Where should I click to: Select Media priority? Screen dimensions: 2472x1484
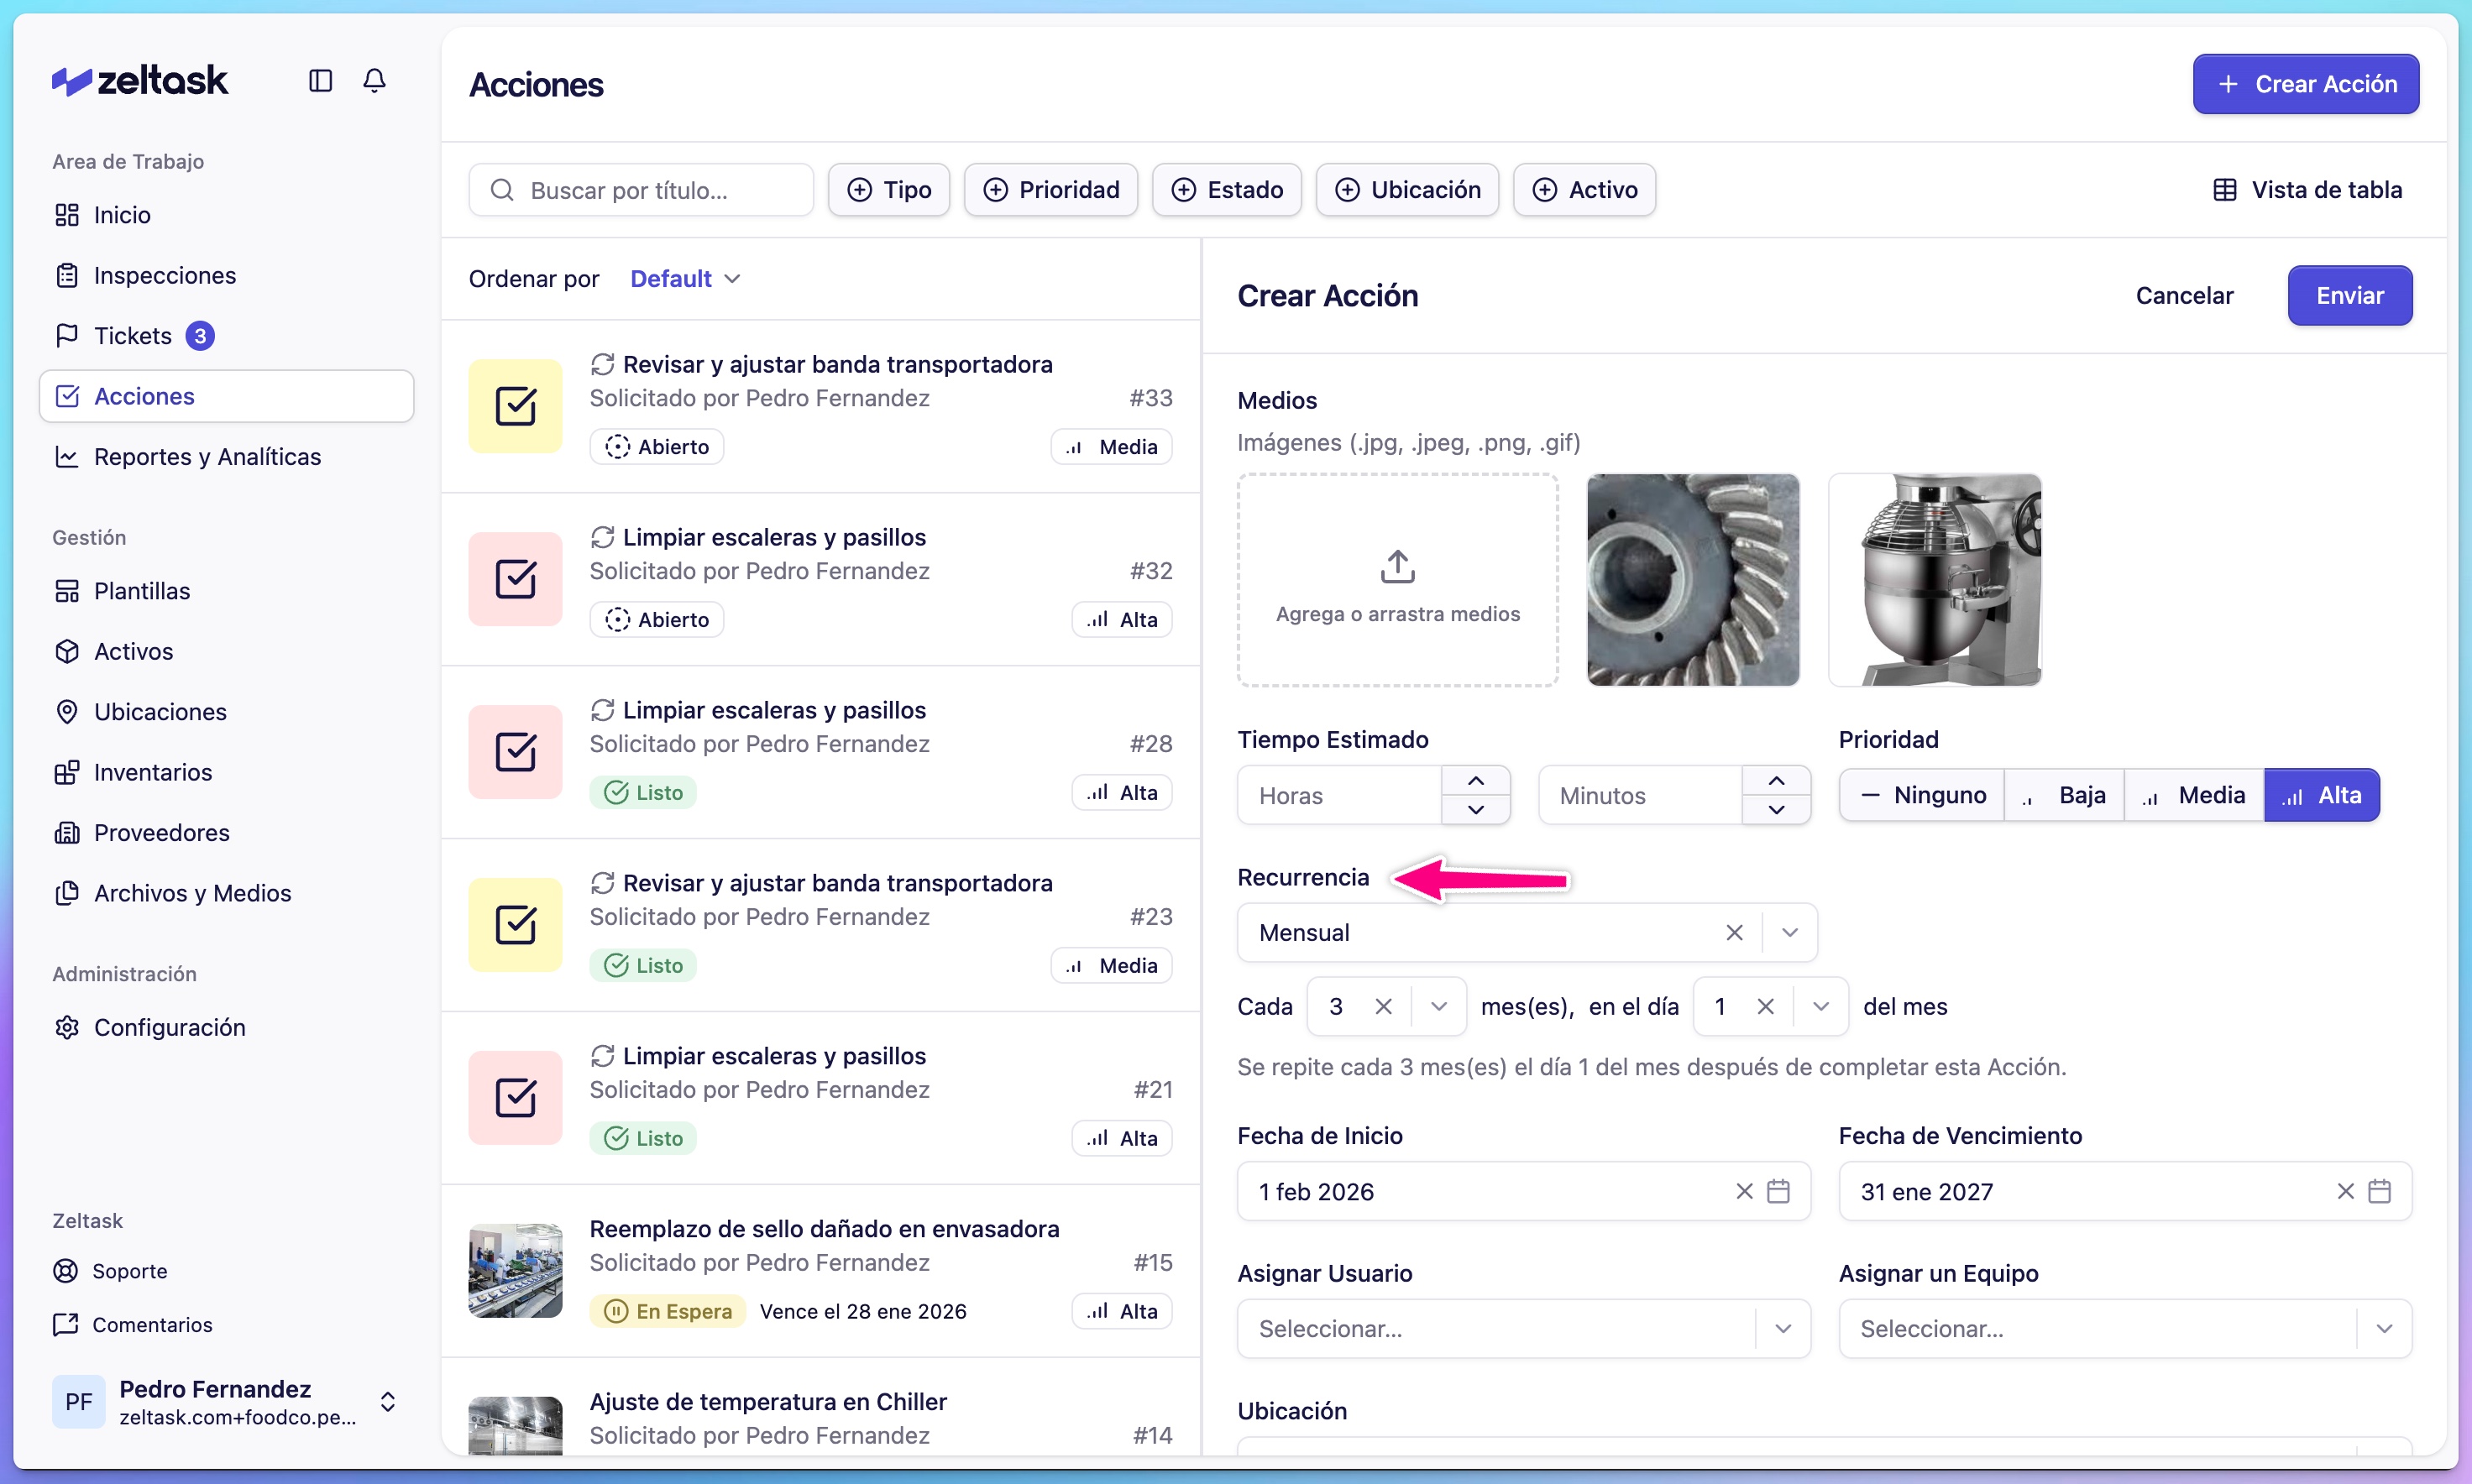tap(2194, 794)
